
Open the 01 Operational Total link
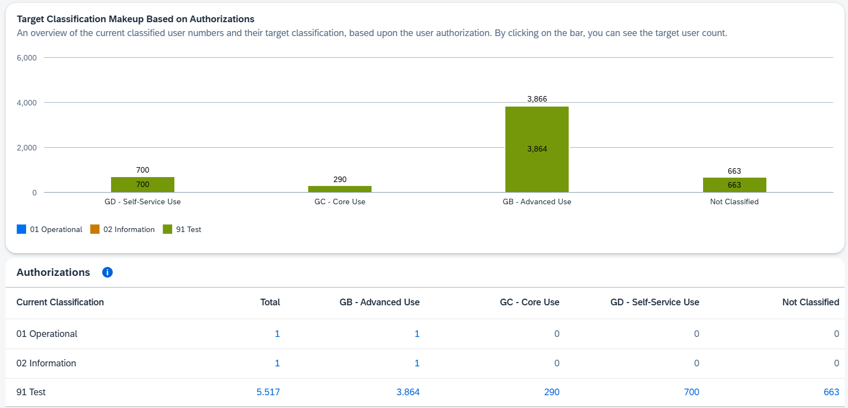(277, 334)
